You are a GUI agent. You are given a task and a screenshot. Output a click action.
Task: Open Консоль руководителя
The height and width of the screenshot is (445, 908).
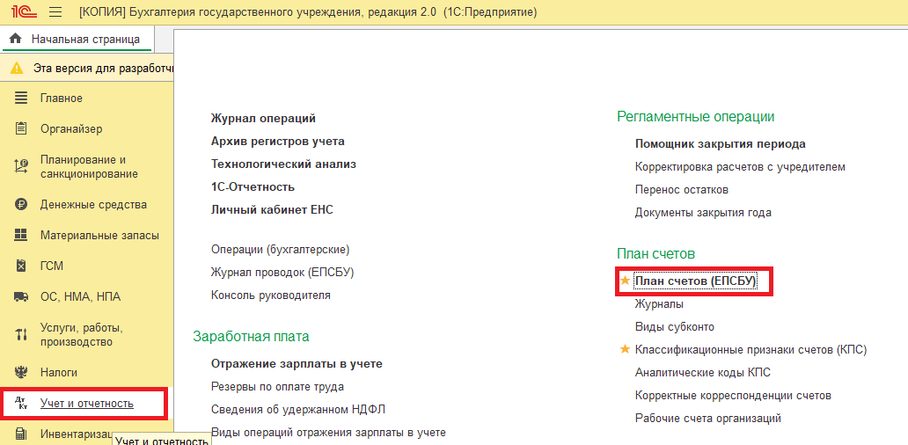coord(271,295)
